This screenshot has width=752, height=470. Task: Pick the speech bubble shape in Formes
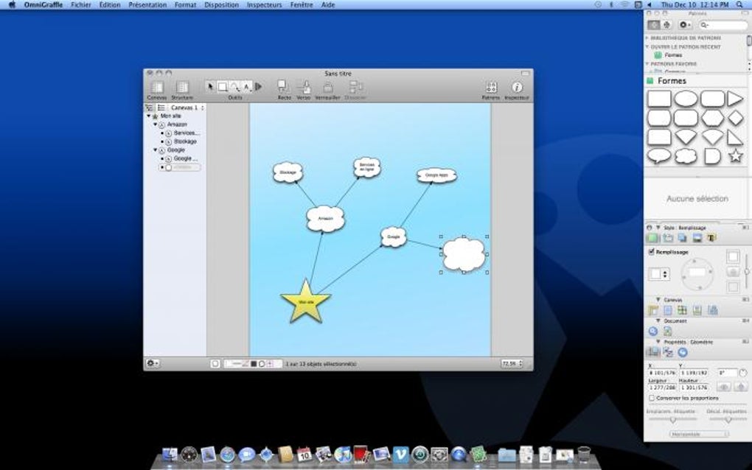pyautogui.click(x=659, y=155)
